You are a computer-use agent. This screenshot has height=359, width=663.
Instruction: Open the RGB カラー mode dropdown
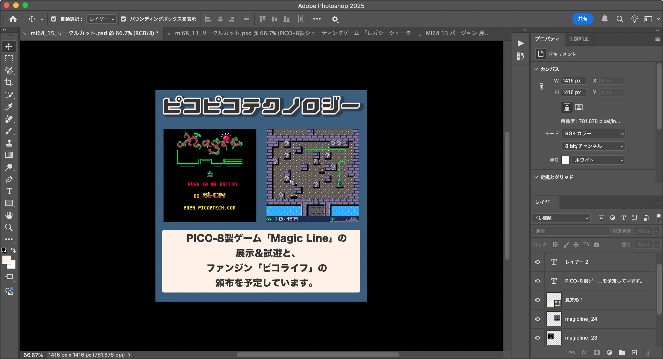[593, 133]
